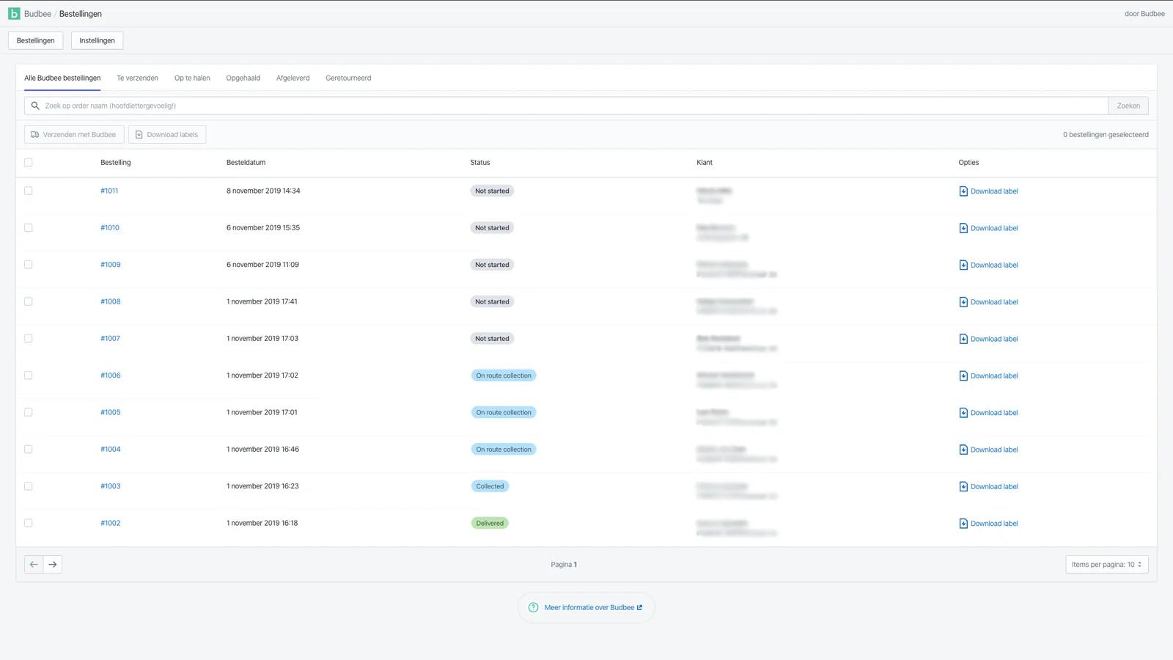Click download icon for order #1004

click(x=963, y=450)
